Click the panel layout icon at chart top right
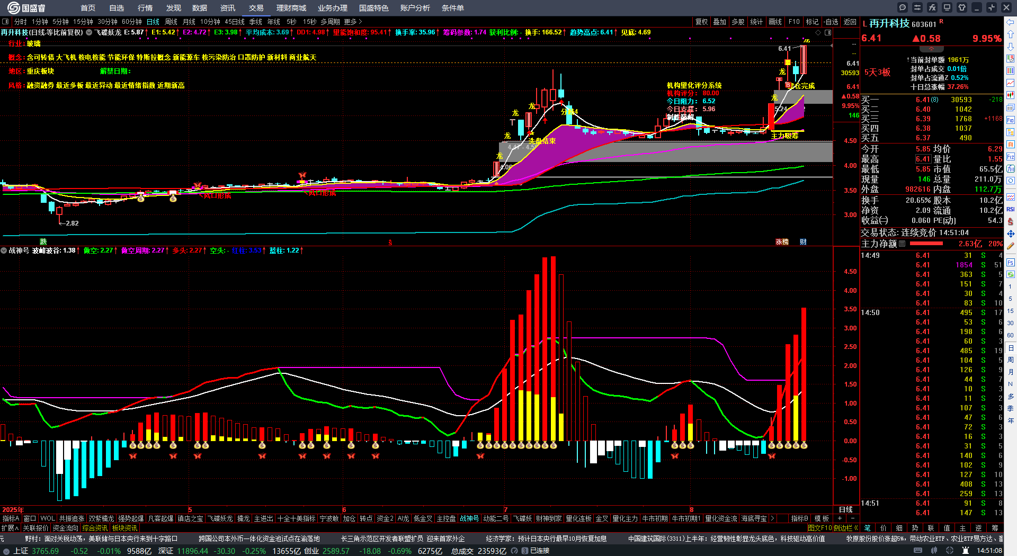Screen dimensions: 1017x556 [x=828, y=32]
